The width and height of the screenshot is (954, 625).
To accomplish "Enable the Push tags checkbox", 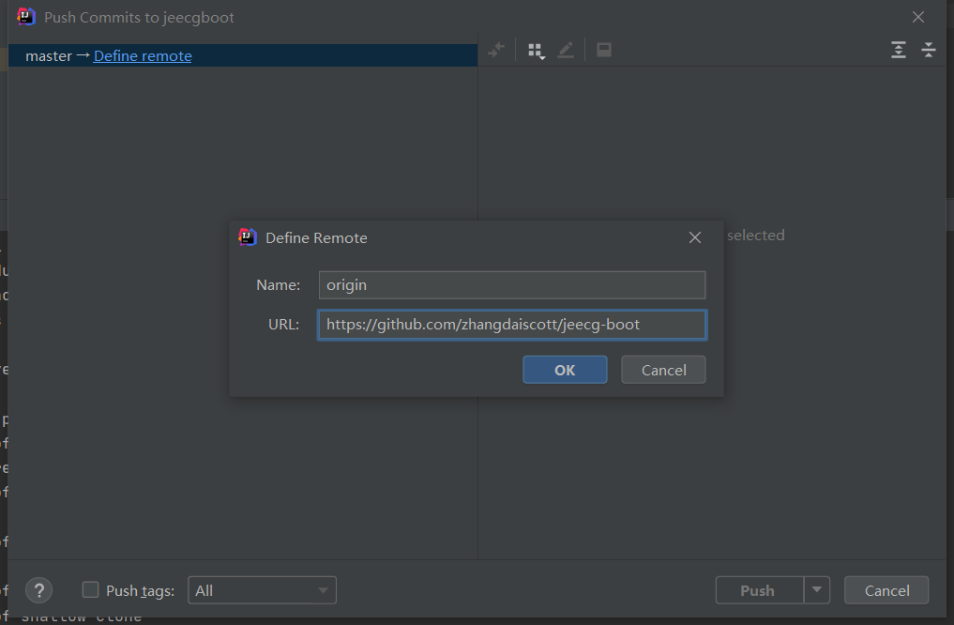I will tap(91, 589).
